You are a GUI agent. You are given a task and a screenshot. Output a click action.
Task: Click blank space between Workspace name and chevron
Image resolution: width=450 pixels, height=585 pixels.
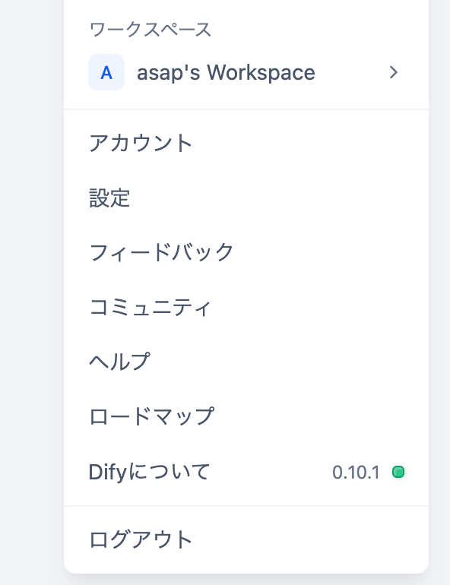350,72
